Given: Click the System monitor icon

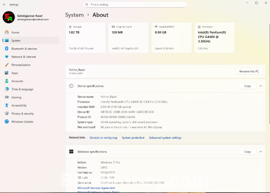Looking at the screenshot, I should tap(7, 40).
